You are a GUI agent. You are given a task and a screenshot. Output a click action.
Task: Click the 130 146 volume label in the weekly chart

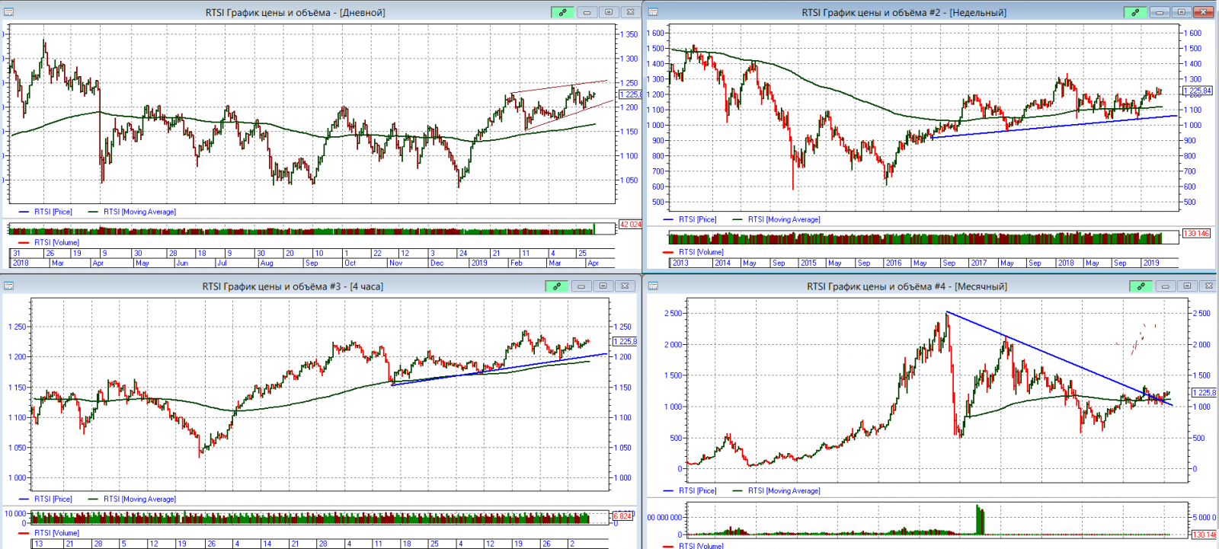1196,234
